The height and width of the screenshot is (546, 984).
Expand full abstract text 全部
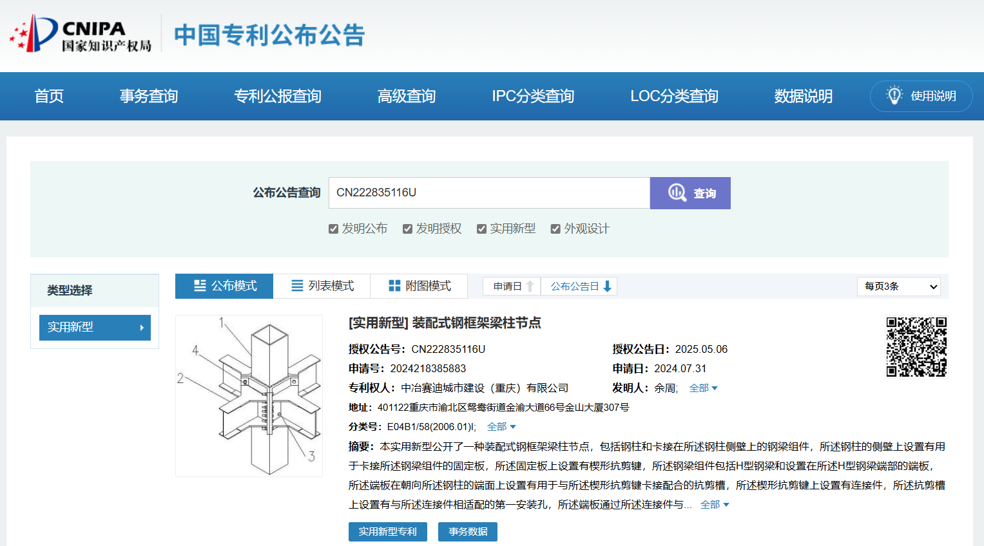[714, 505]
